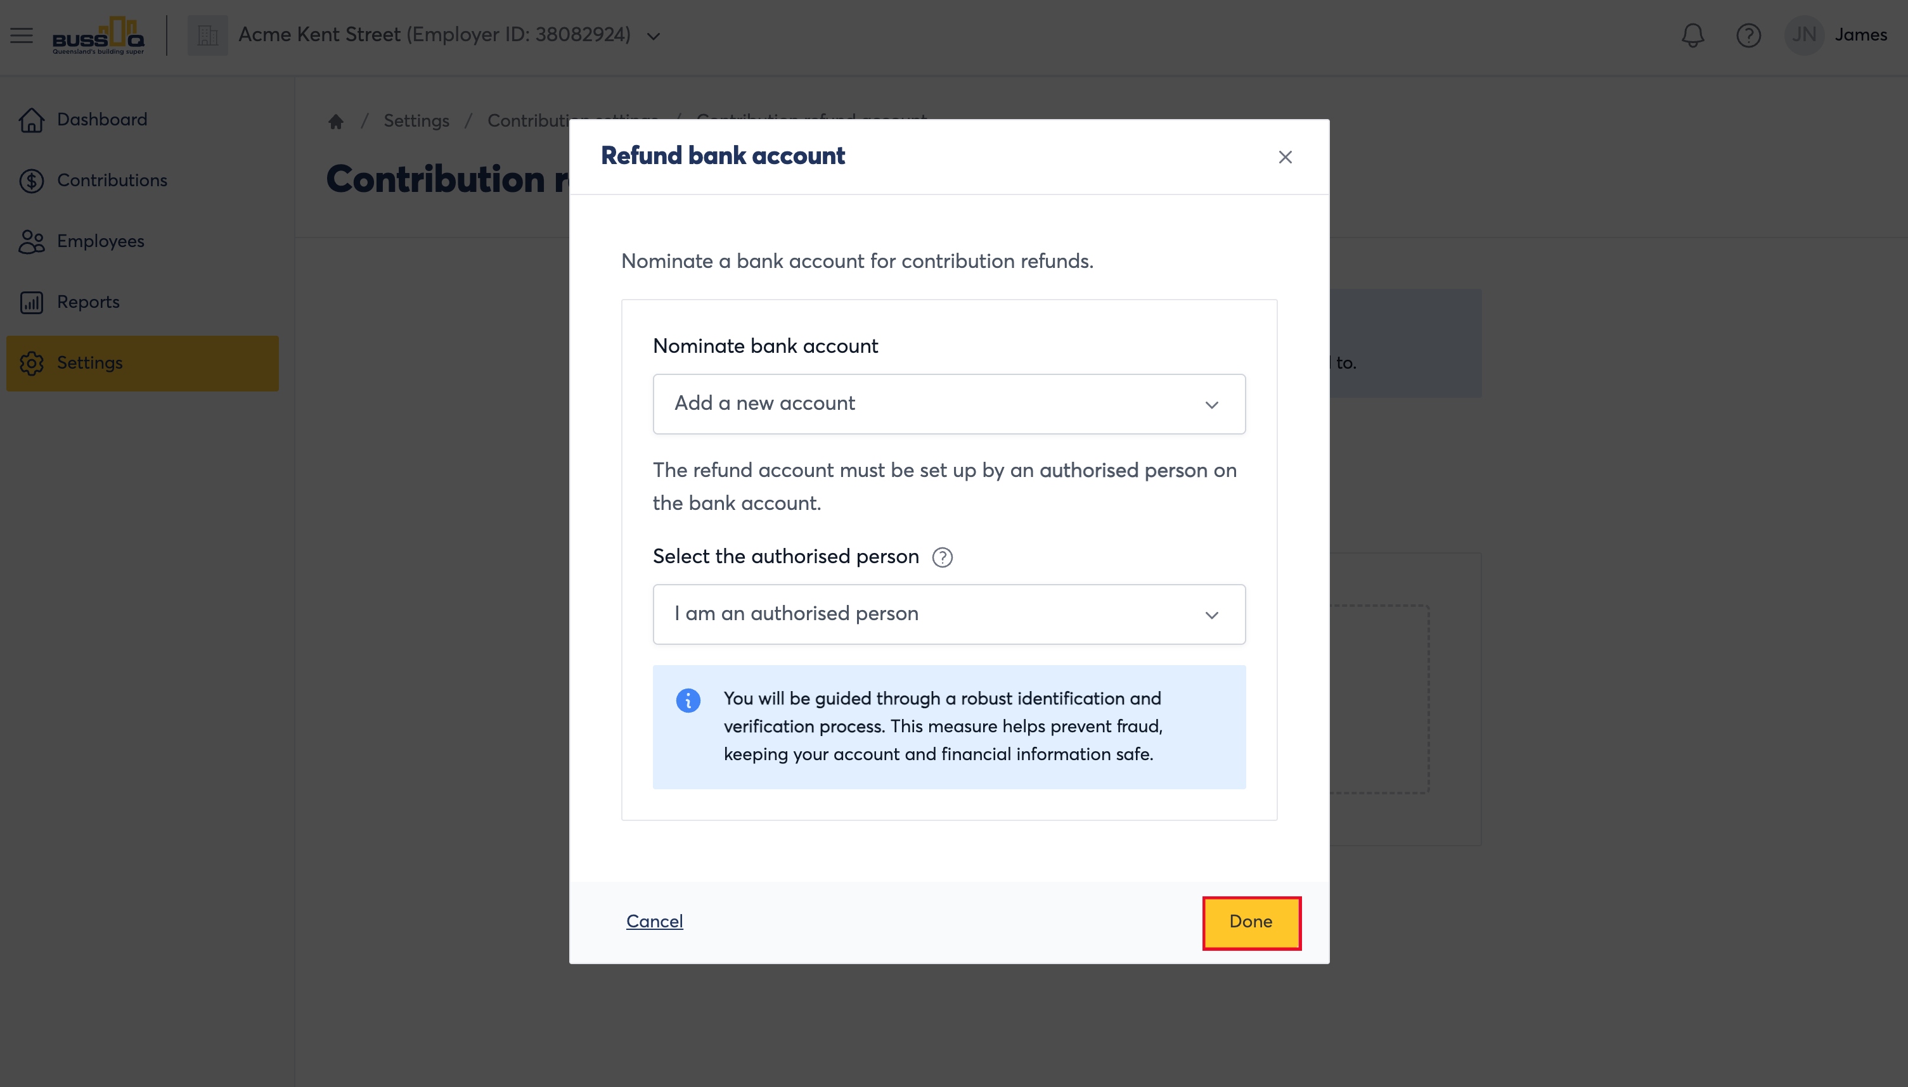Show authorised person help tooltip icon
The width and height of the screenshot is (1908, 1087).
coord(942,557)
